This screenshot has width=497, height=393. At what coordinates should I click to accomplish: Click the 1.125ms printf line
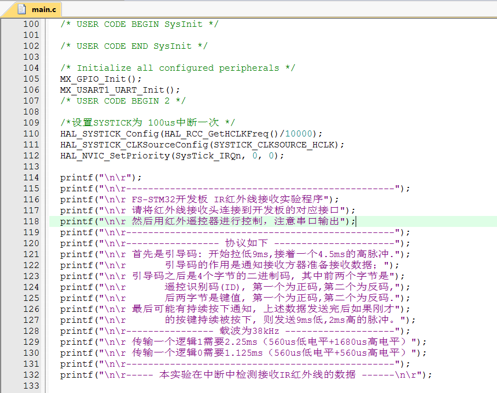243,353
